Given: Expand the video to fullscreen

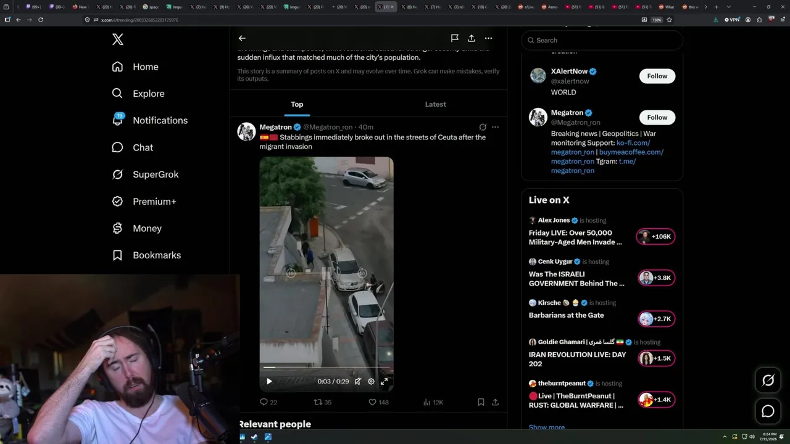Looking at the screenshot, I should (x=384, y=382).
